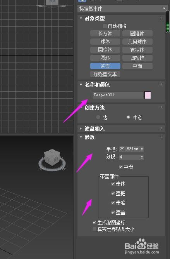Click the 圆锥体 primitive button
This screenshot has height=259, width=170.
137,33
